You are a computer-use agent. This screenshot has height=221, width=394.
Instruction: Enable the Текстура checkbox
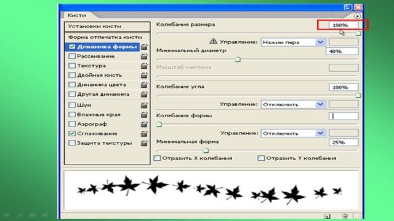pos(72,66)
